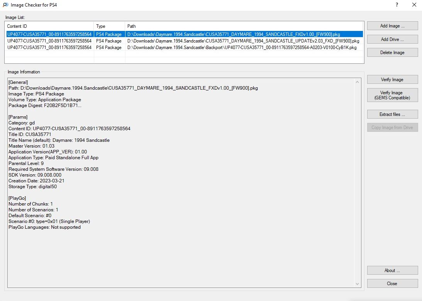
Task: Click the up arrow of the Image Information scrollbar
Action: pos(358,82)
